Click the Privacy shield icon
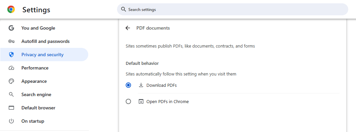The height and width of the screenshot is (132, 356). coord(11,55)
